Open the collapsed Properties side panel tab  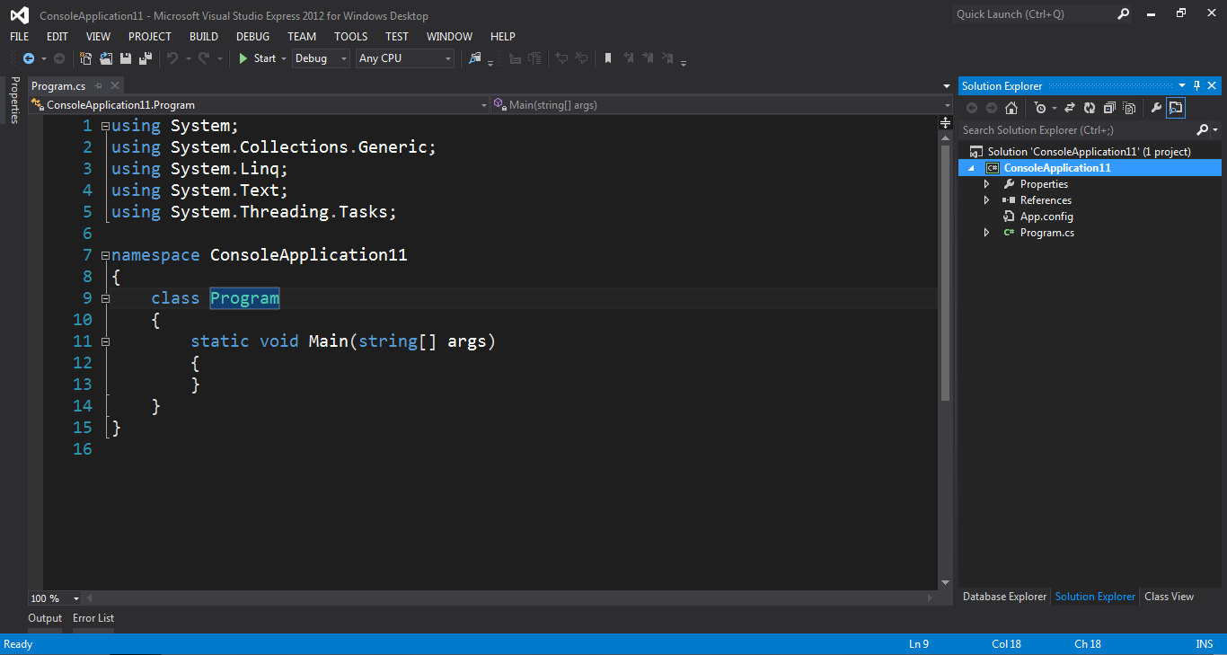pyautogui.click(x=14, y=100)
